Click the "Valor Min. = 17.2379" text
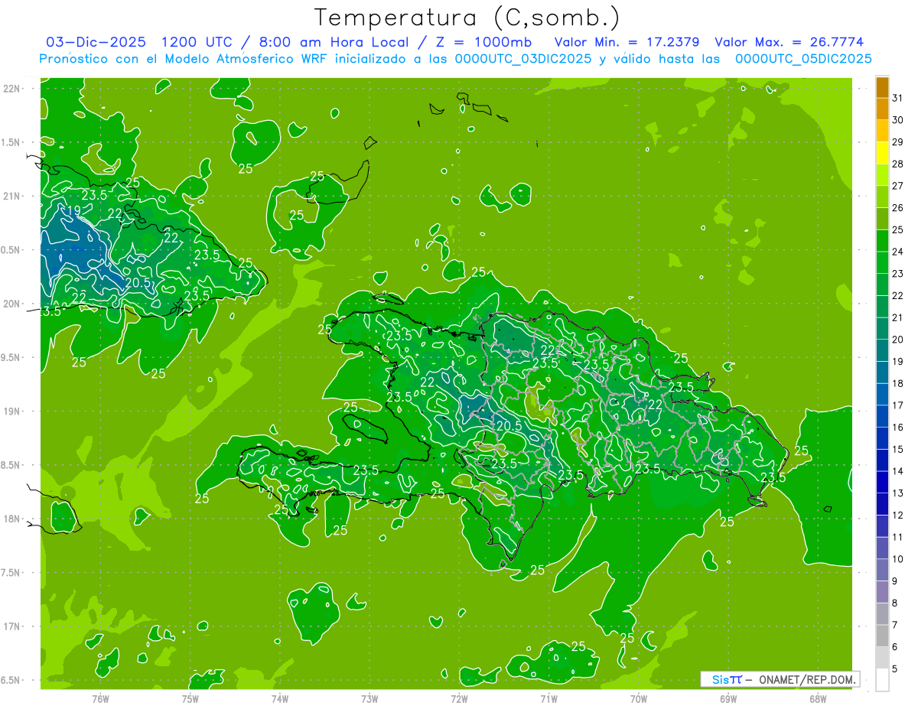This screenshot has width=918, height=709. [x=627, y=42]
